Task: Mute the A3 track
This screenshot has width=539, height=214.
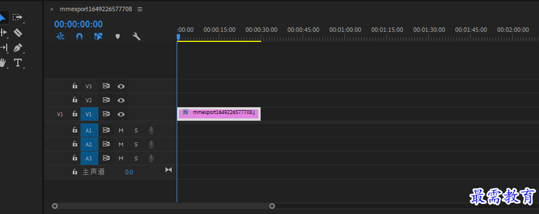Action: [x=121, y=158]
